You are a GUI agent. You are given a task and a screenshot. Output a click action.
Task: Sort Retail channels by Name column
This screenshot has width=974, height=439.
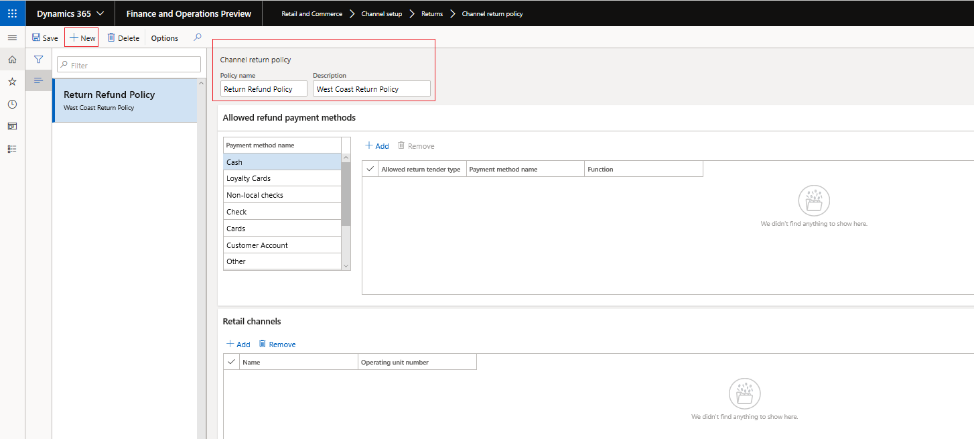(x=299, y=362)
